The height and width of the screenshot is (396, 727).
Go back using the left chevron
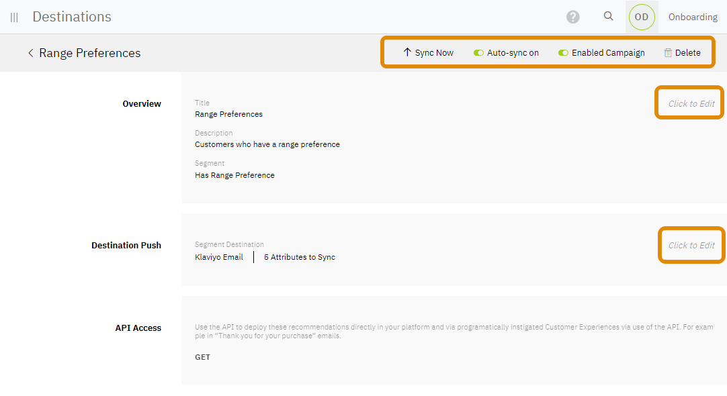coord(30,53)
